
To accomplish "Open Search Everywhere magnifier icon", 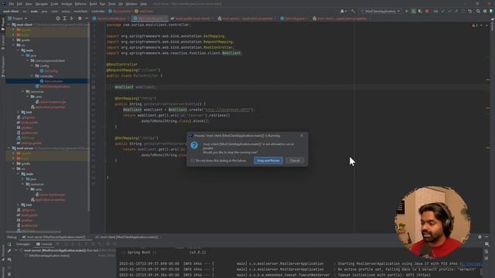I will pos(478,11).
